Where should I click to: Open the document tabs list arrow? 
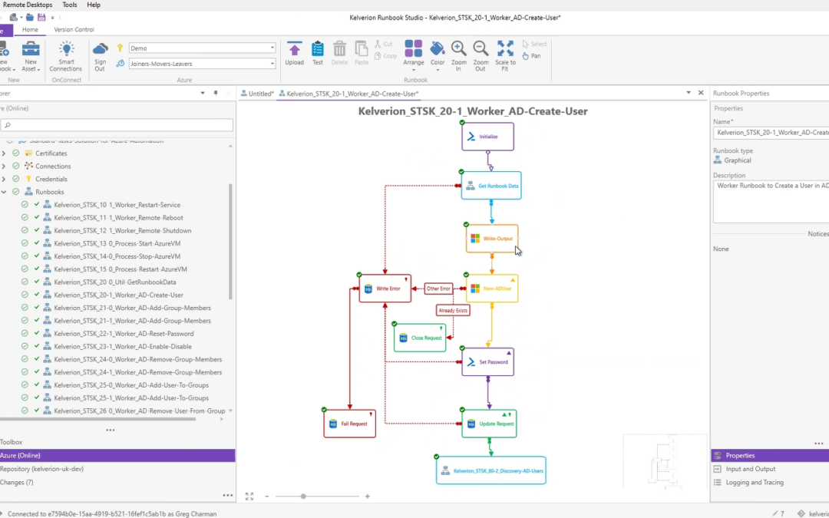click(x=689, y=93)
